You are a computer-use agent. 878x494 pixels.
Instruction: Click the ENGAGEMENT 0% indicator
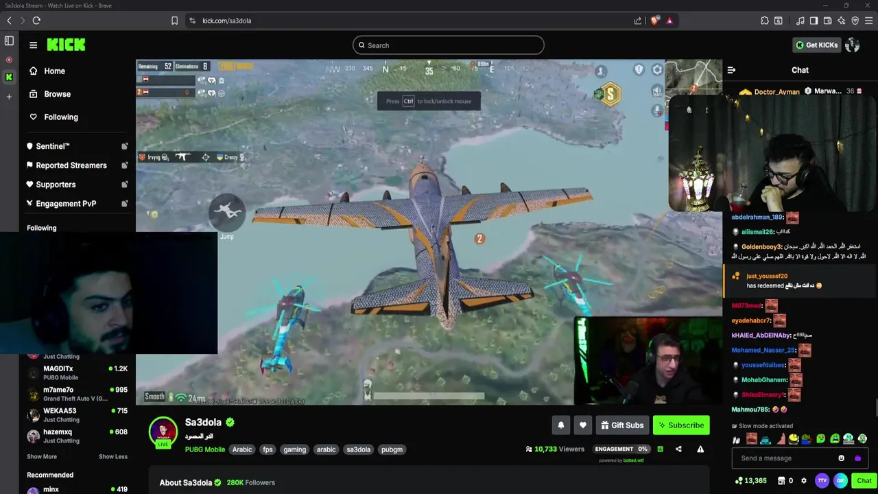pyautogui.click(x=621, y=449)
